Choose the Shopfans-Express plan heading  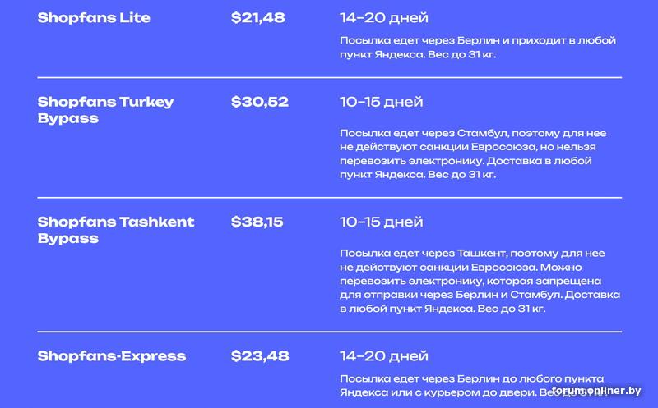click(x=112, y=356)
